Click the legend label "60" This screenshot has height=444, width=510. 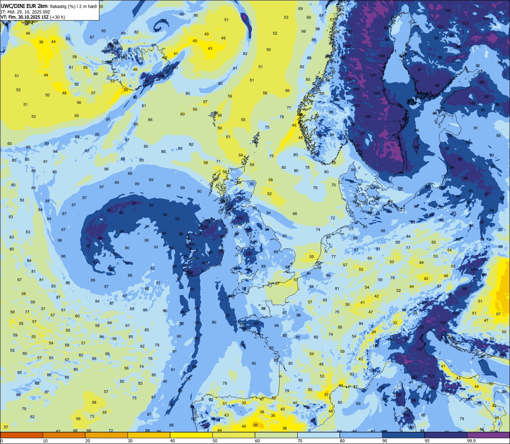[257, 441]
